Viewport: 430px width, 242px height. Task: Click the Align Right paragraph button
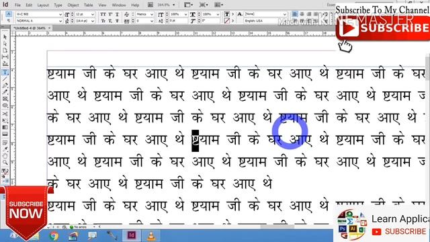309,14
